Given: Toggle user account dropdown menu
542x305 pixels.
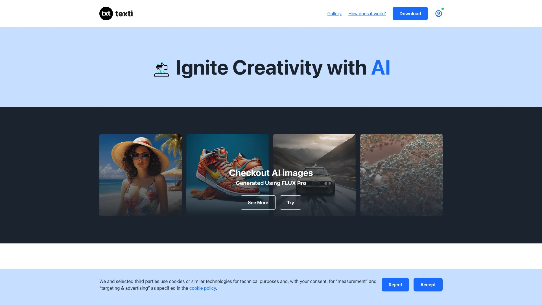Looking at the screenshot, I should (x=438, y=13).
